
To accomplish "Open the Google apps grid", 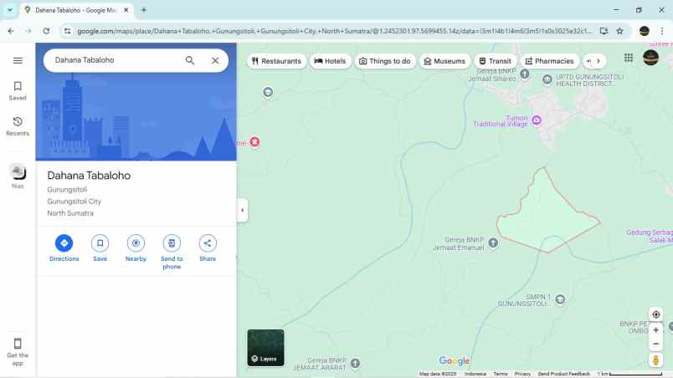I will [629, 58].
